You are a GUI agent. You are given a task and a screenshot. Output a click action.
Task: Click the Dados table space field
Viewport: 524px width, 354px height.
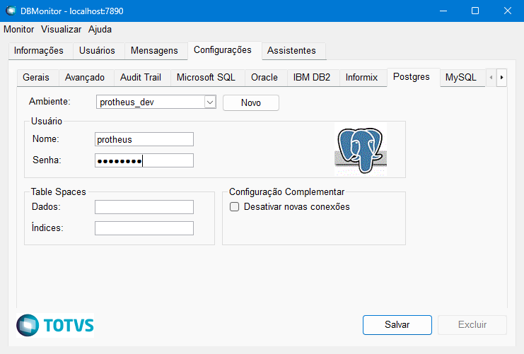tap(144, 207)
